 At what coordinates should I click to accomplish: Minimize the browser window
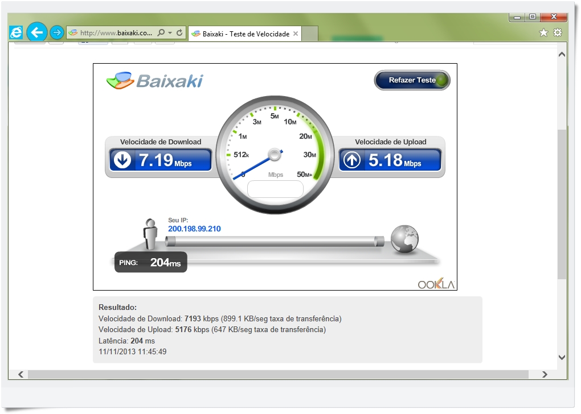[517, 17]
